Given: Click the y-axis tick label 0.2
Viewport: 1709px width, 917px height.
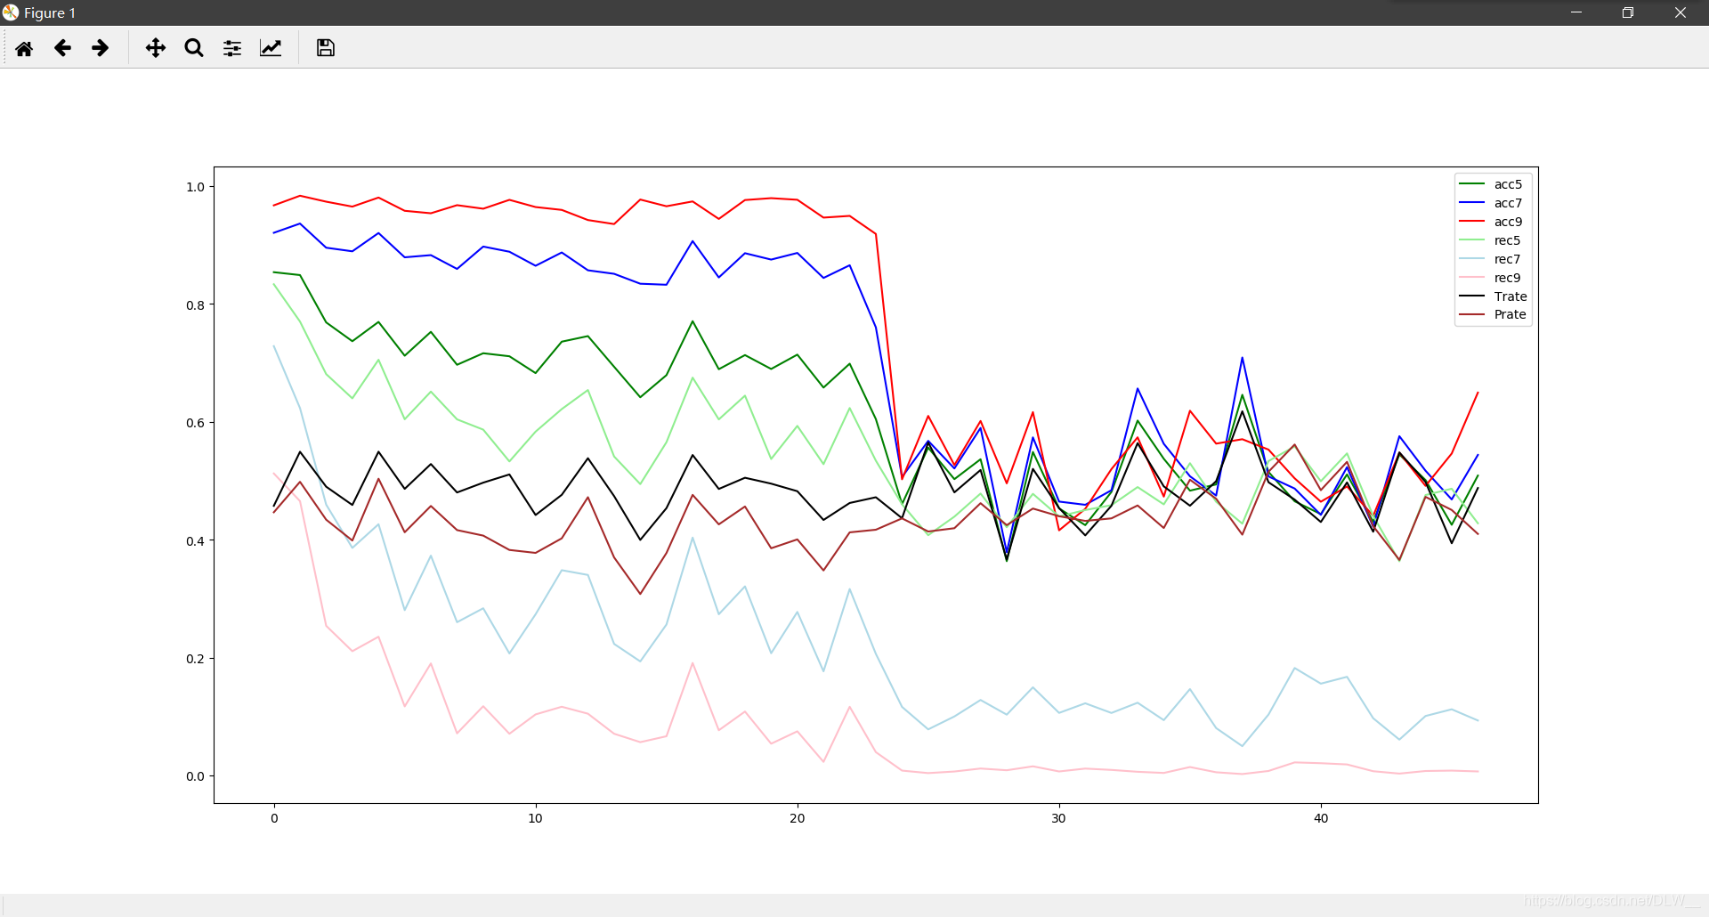Looking at the screenshot, I should [195, 659].
